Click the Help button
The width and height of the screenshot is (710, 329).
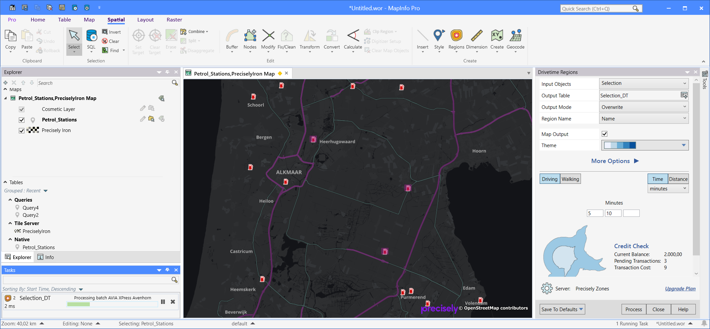click(683, 309)
